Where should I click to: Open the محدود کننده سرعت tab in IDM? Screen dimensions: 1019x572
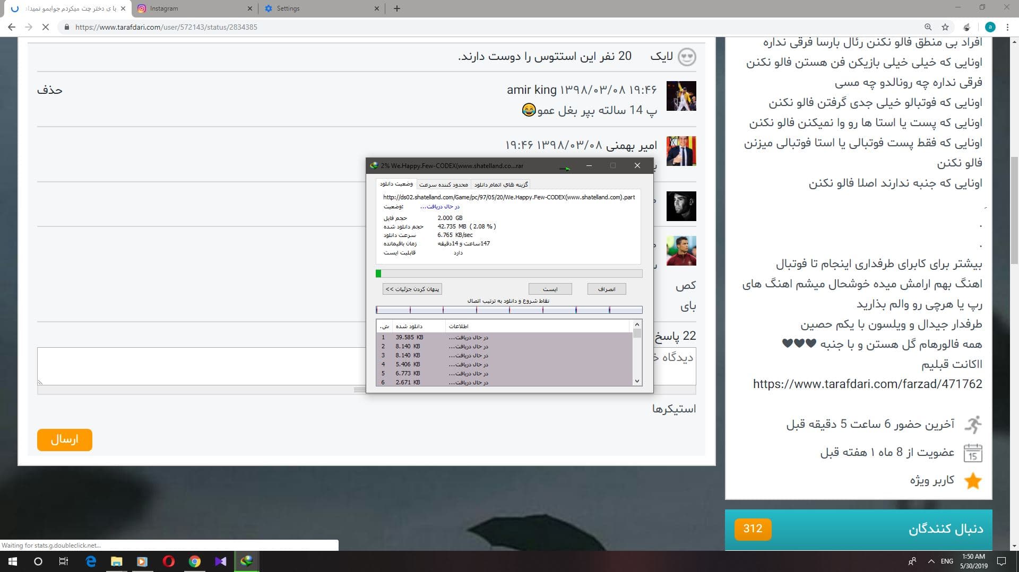click(444, 184)
